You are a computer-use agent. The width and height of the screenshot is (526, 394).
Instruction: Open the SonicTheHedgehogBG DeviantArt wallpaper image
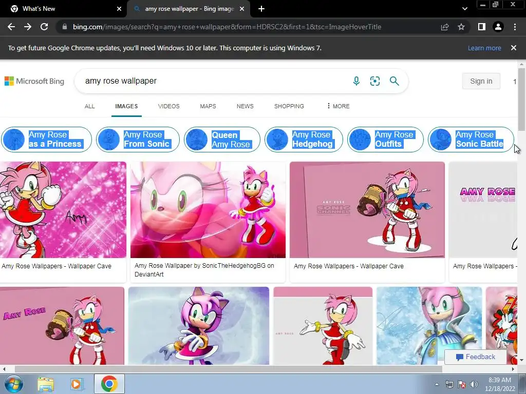[208, 210]
